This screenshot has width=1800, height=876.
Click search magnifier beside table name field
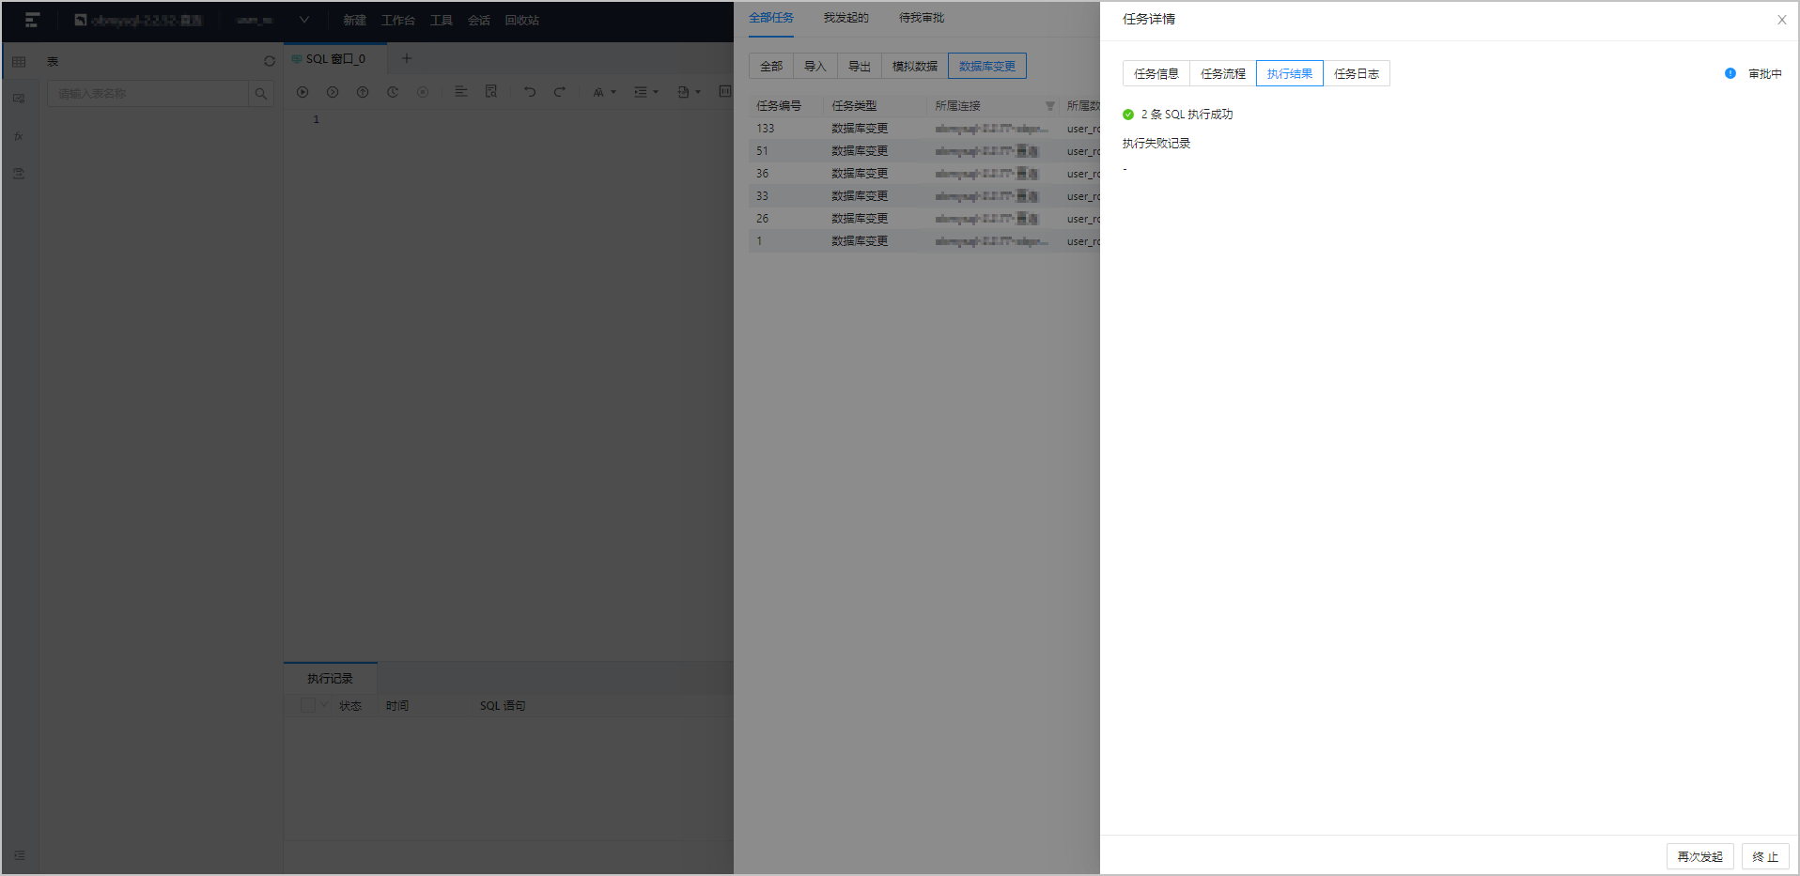pyautogui.click(x=261, y=94)
